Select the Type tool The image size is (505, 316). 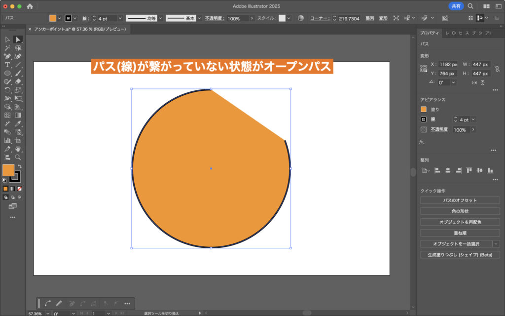point(6,65)
